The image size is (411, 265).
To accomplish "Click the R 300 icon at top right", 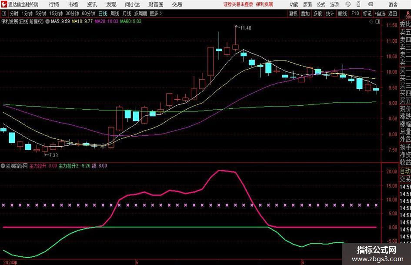I will point(408,15).
